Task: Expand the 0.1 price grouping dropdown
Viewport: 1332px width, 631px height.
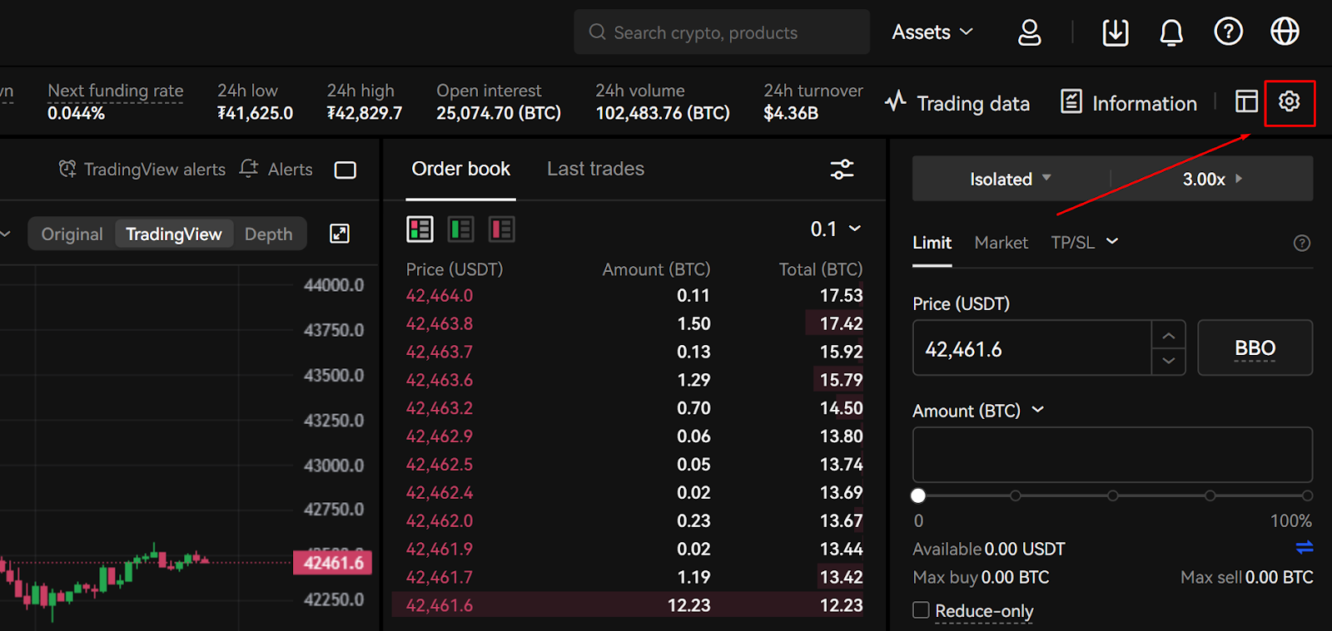Action: (836, 229)
